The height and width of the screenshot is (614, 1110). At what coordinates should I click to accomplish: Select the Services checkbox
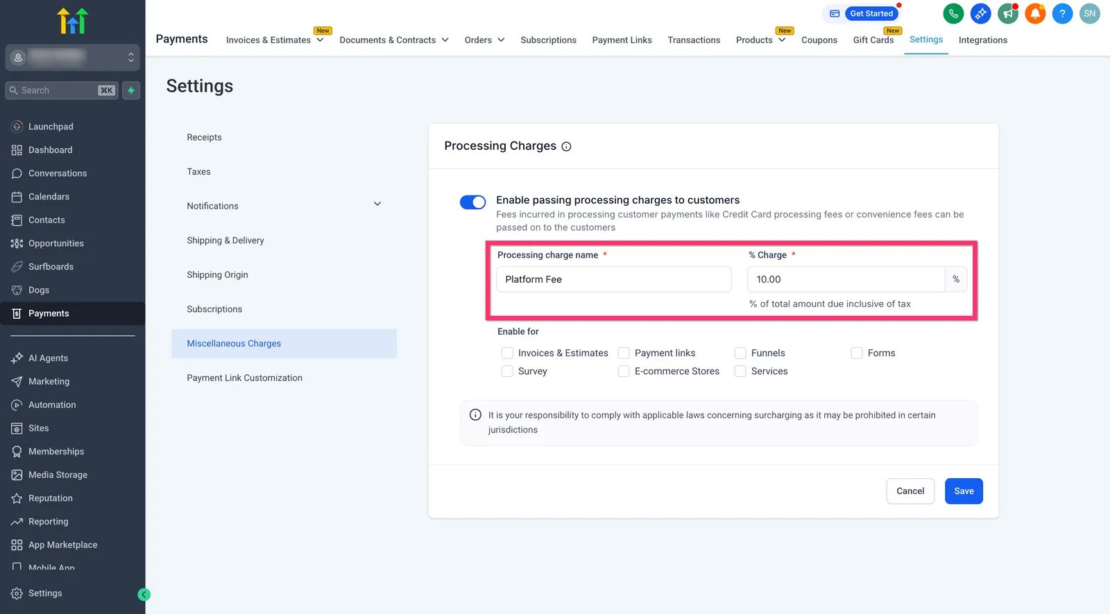tap(740, 371)
